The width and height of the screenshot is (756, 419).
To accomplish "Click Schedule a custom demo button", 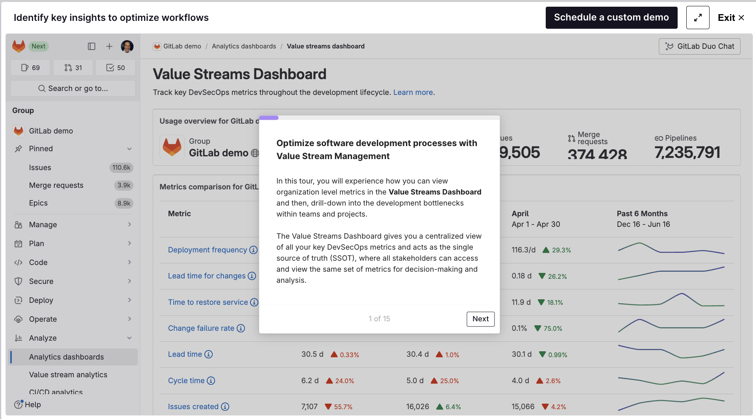I will pyautogui.click(x=611, y=17).
